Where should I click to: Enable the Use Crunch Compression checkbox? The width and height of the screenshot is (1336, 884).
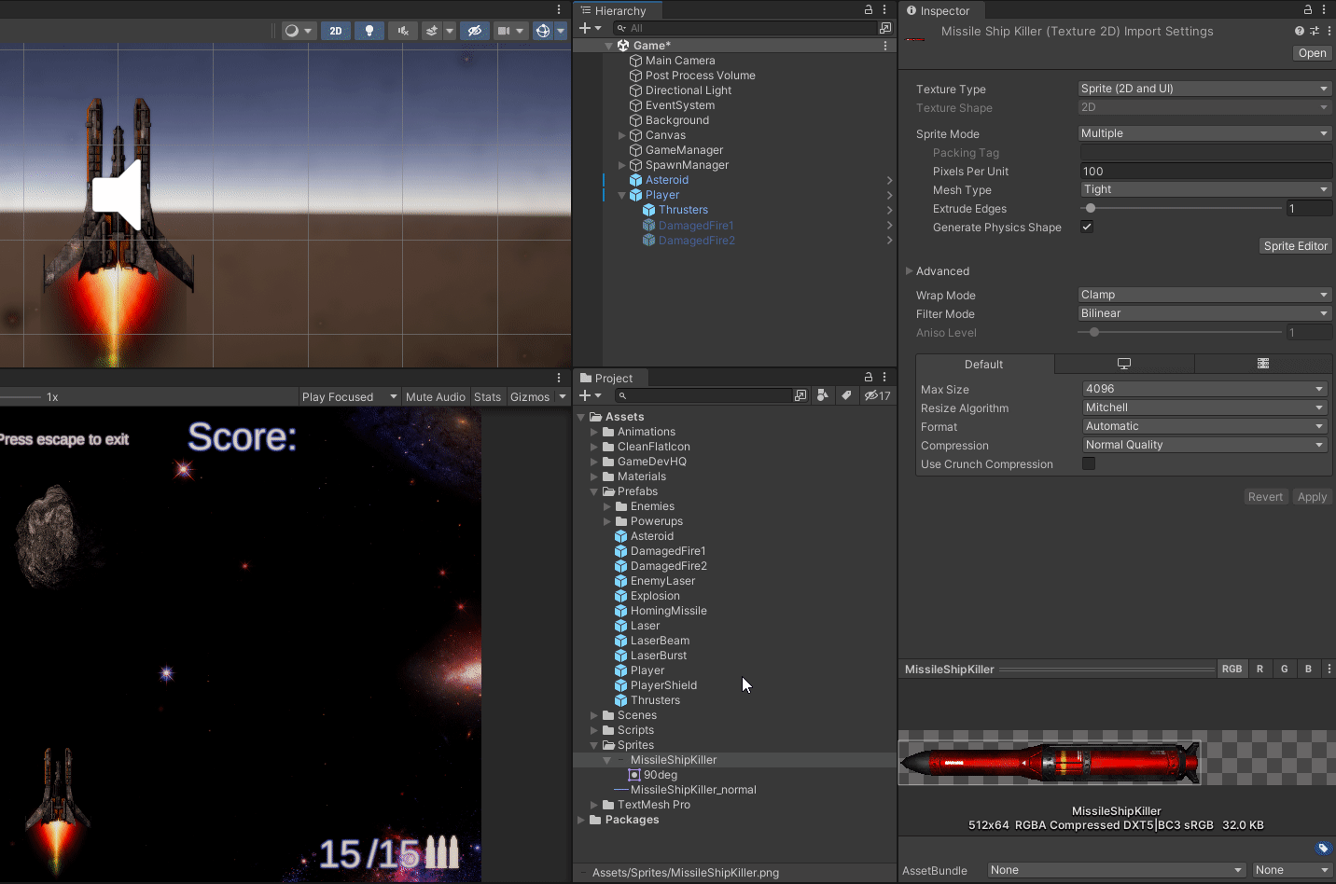tap(1089, 463)
